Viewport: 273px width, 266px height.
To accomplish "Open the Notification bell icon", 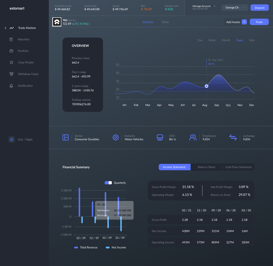I will tap(11, 86).
